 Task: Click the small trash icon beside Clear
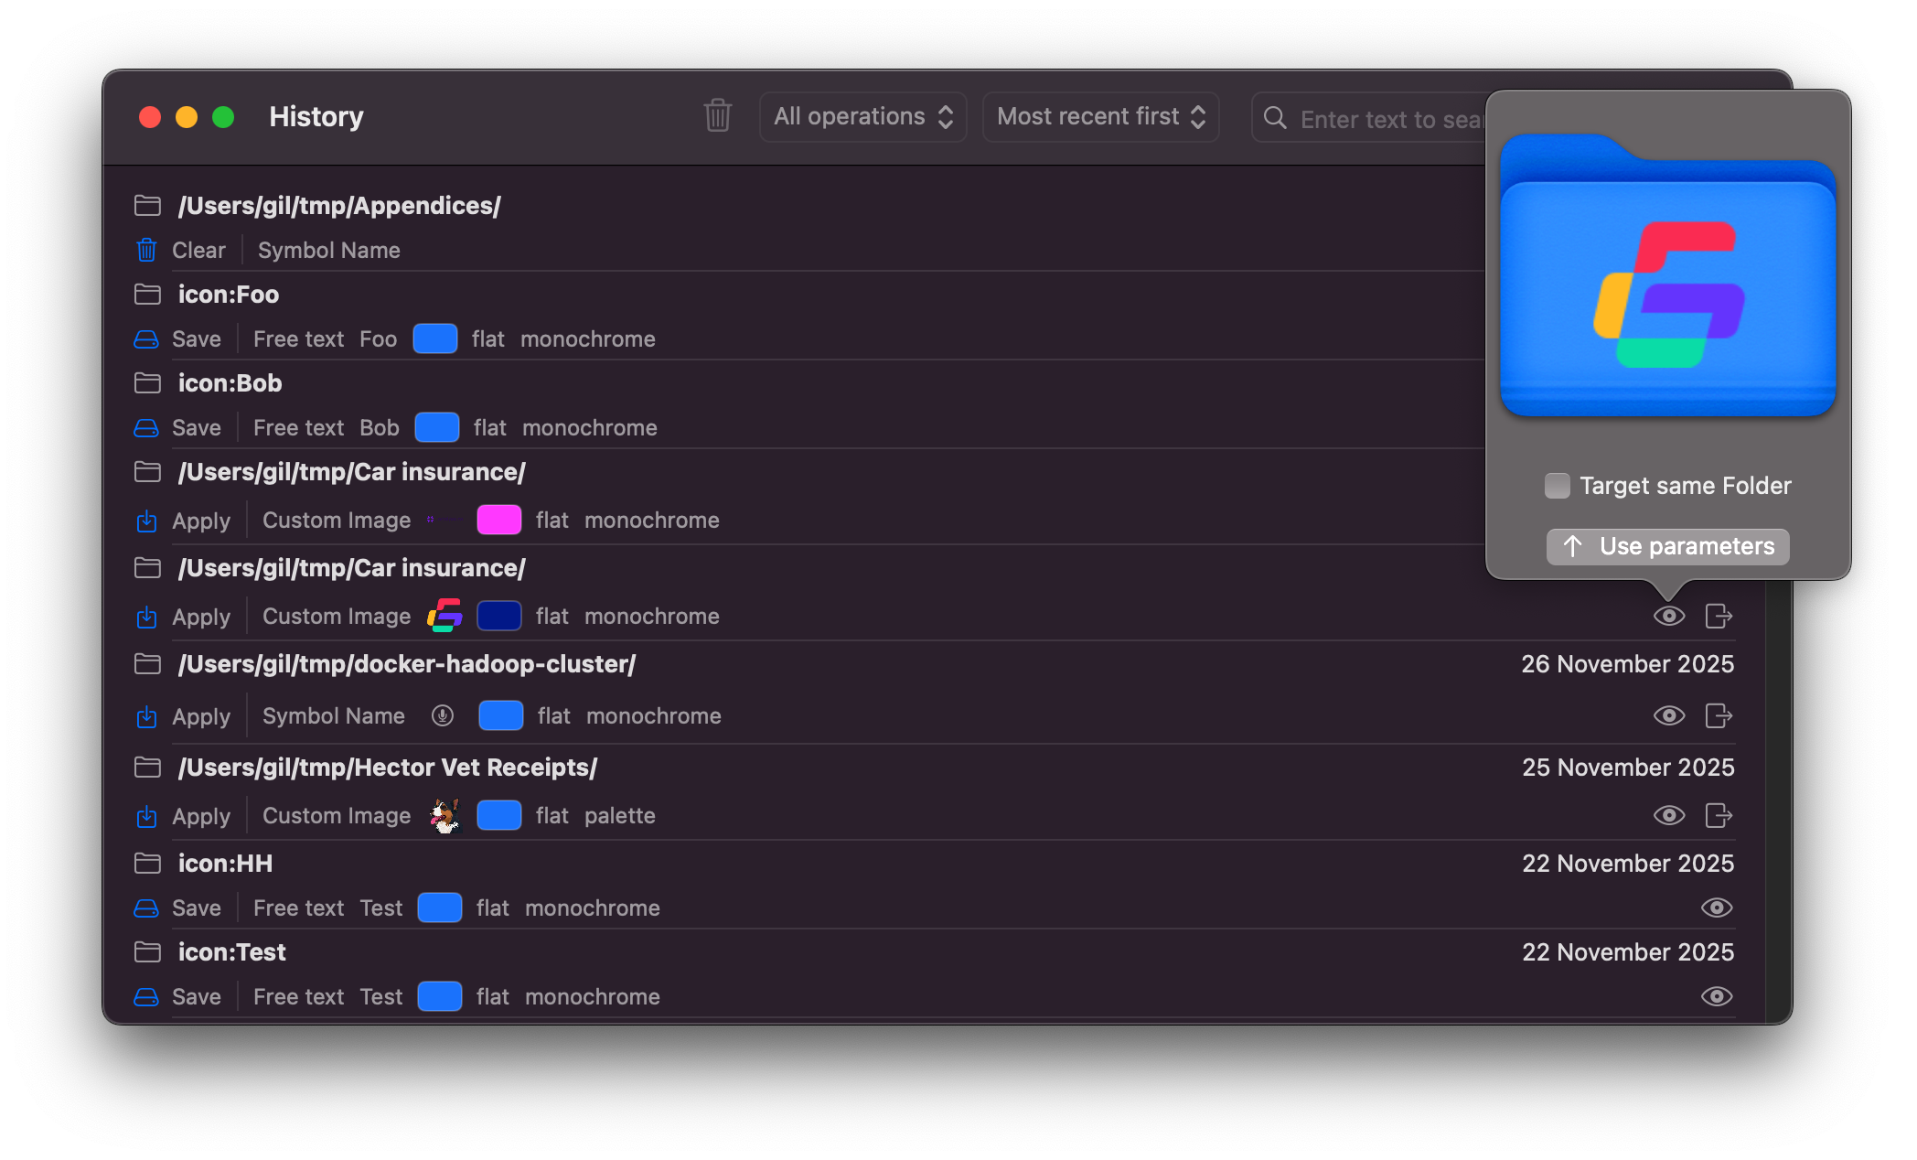[147, 250]
